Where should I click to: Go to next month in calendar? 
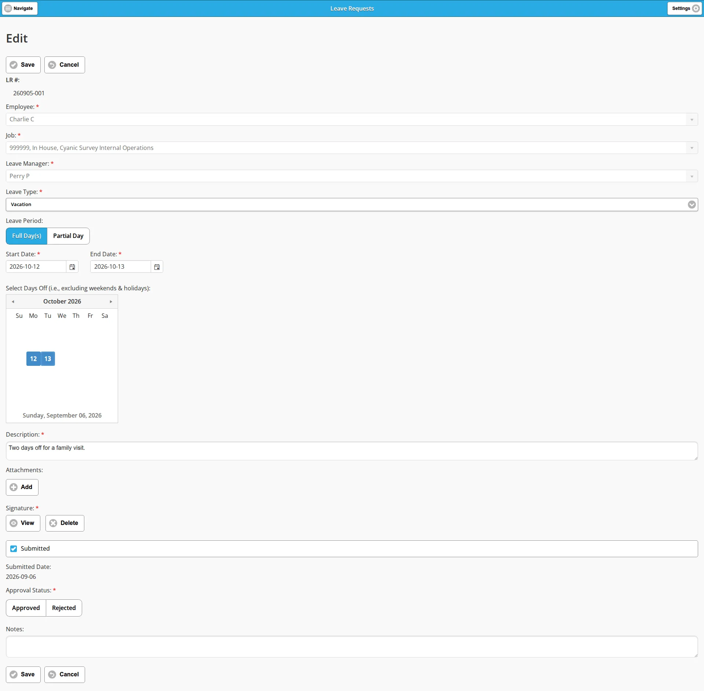click(111, 302)
